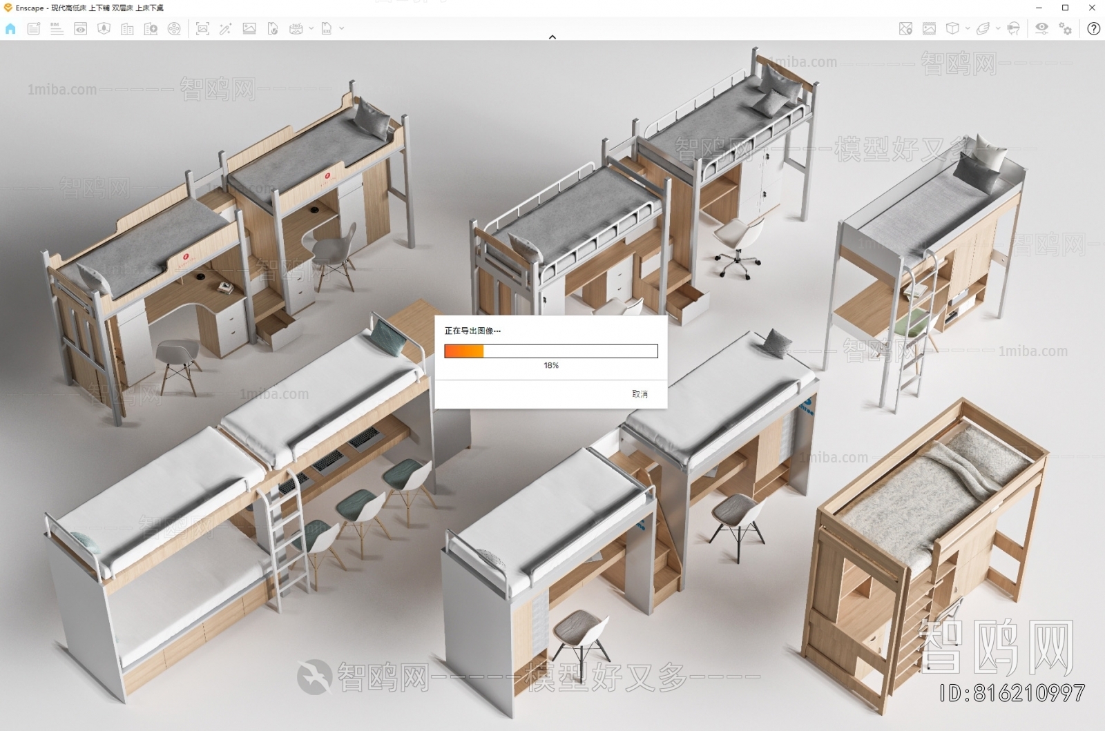
Task: Toggle the VR headset mode
Action: [1013, 28]
